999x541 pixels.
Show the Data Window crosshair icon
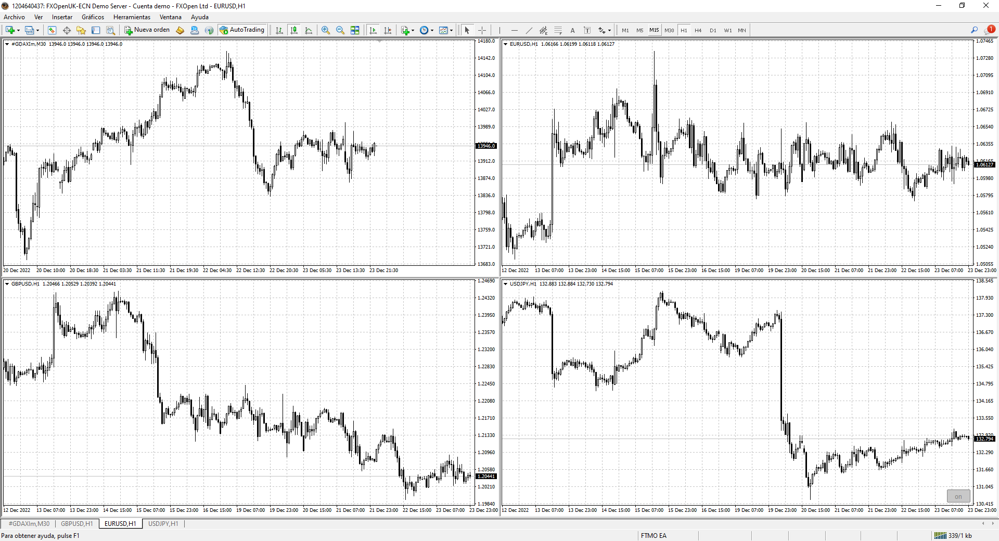[x=67, y=30]
